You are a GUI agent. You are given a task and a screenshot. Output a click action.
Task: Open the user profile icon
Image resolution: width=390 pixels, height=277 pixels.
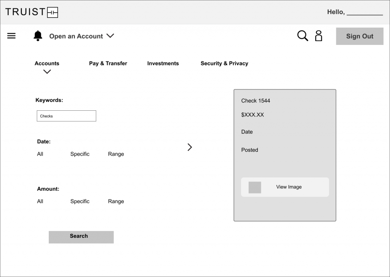(x=318, y=36)
